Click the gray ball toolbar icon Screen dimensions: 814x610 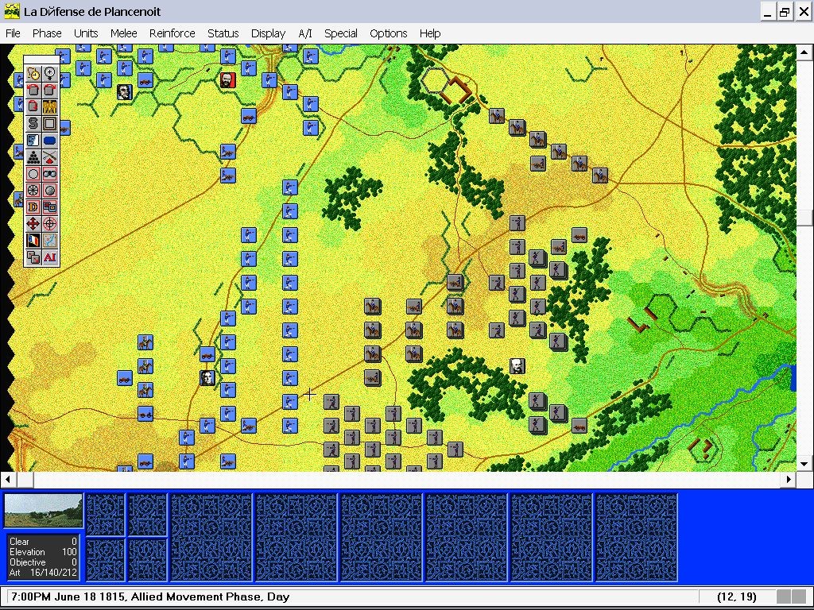point(50,191)
